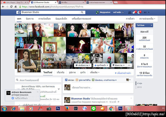Open ถูกใจ likes tab
Viewport: 166px width, 117px height.
83,73
